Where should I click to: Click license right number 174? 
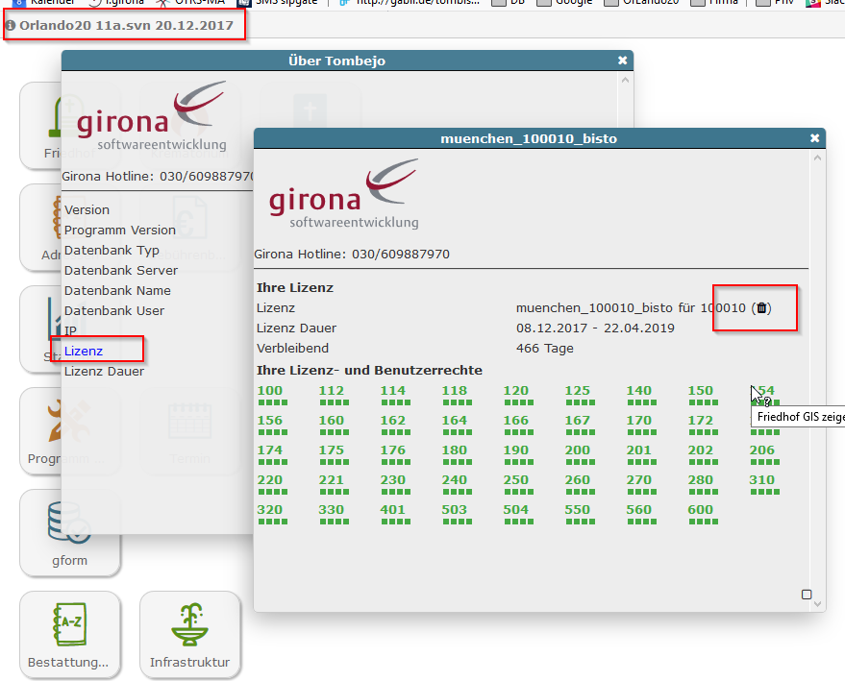tap(270, 450)
